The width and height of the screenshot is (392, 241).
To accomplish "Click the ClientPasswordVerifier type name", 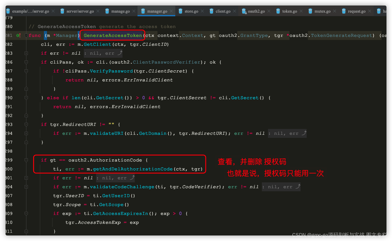I will point(167,62).
